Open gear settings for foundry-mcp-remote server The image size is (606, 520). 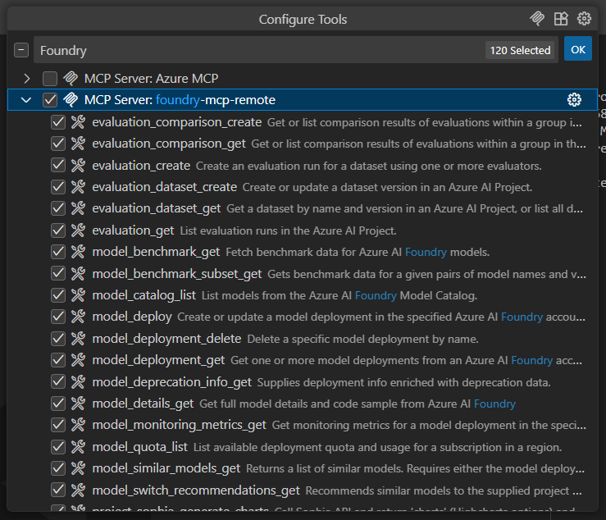point(574,100)
